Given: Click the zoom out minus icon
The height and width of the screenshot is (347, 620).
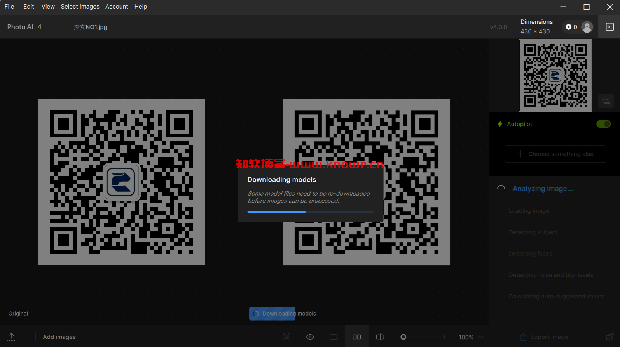Looking at the screenshot, I should pos(396,337).
